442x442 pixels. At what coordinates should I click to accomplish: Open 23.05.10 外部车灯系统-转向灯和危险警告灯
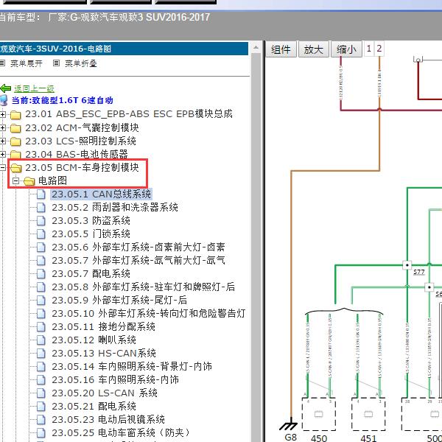(149, 314)
